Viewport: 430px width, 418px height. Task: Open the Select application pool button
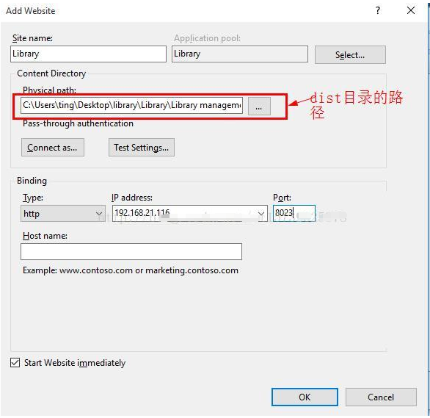[350, 55]
